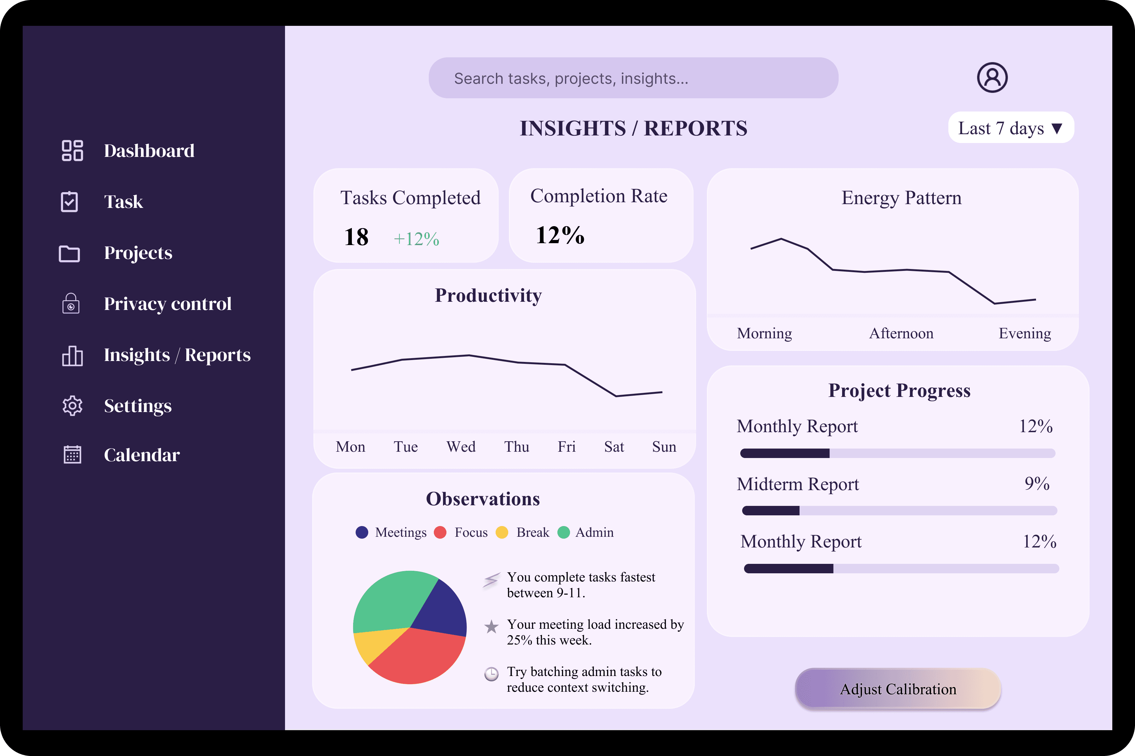Click the Projects folder icon
Screen dimensions: 1135x756
pyautogui.click(x=69, y=254)
